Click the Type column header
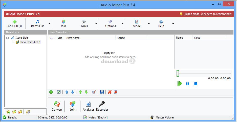Viewport: 237px width, 122px height. 60,38
